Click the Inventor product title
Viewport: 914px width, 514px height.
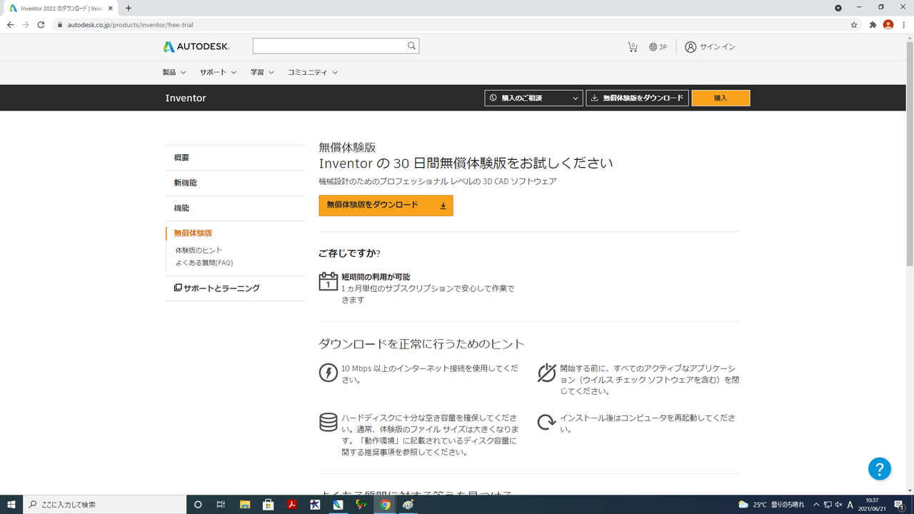(x=186, y=98)
